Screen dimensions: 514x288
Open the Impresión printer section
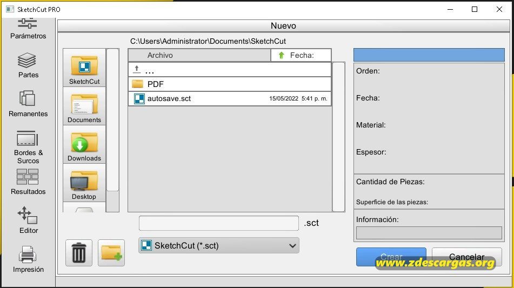(28, 259)
